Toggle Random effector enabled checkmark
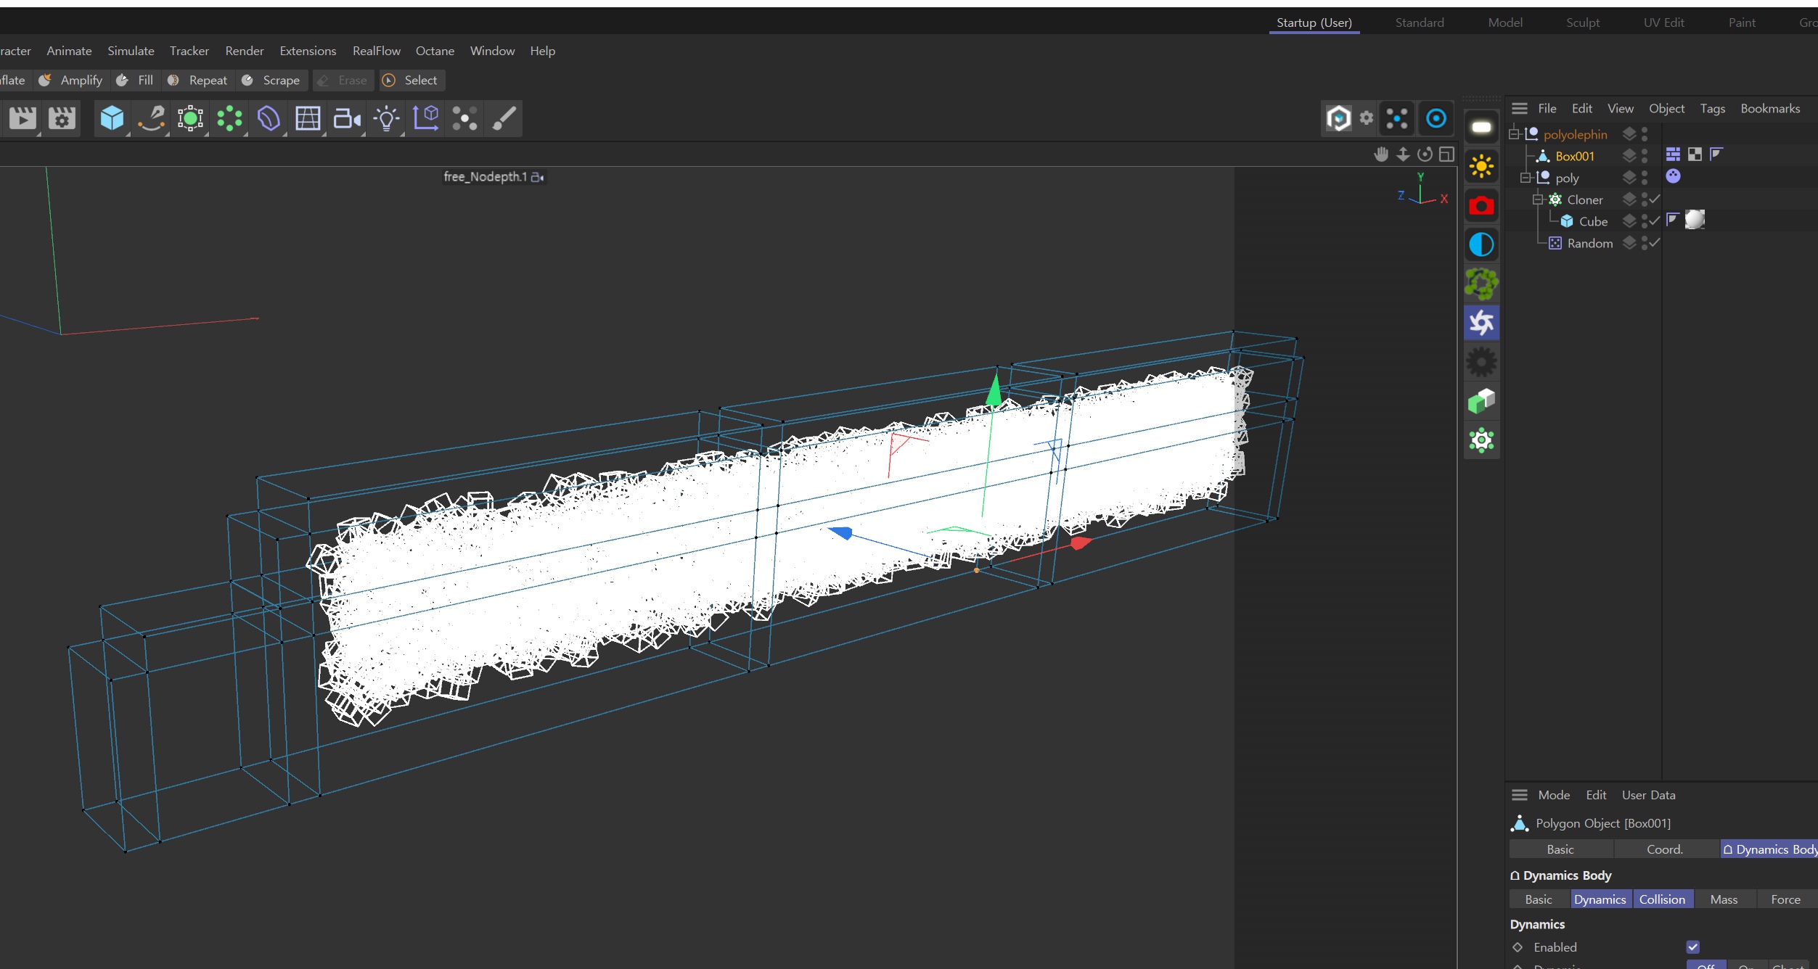1818x969 pixels. [1655, 242]
